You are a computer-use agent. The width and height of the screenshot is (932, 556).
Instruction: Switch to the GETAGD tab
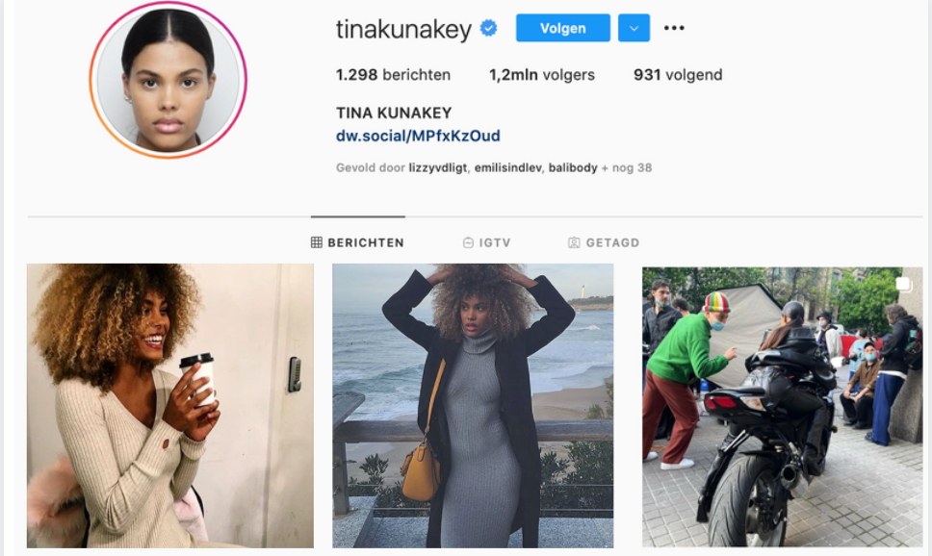coord(604,242)
